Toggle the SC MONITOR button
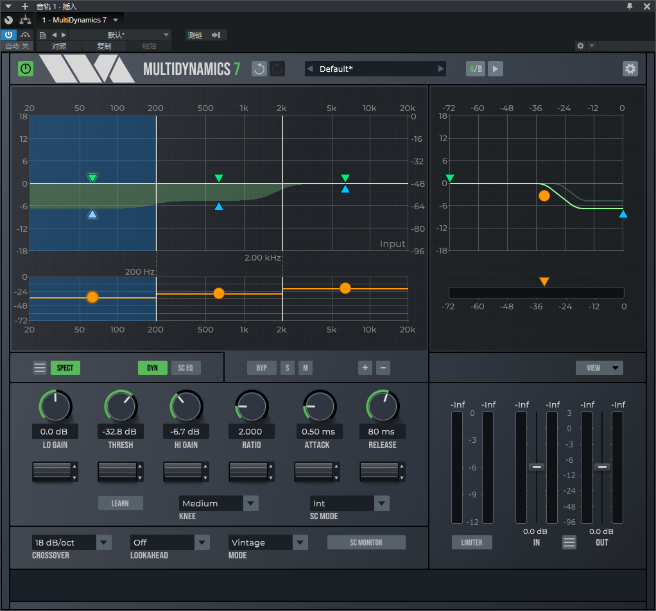The height and width of the screenshot is (611, 656). pos(366,542)
